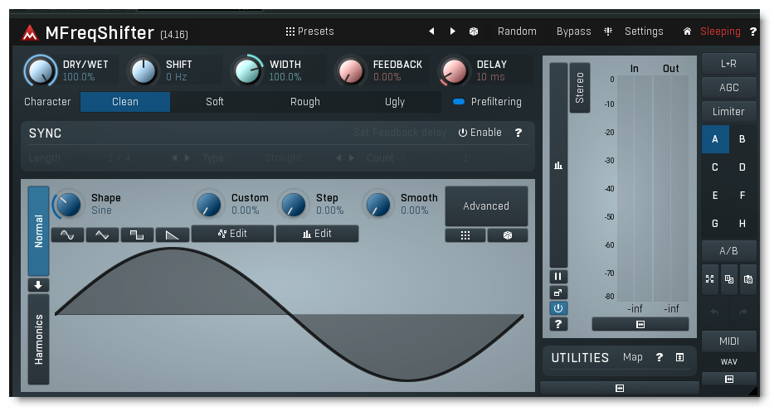Load previous preset with left arrow

[431, 31]
